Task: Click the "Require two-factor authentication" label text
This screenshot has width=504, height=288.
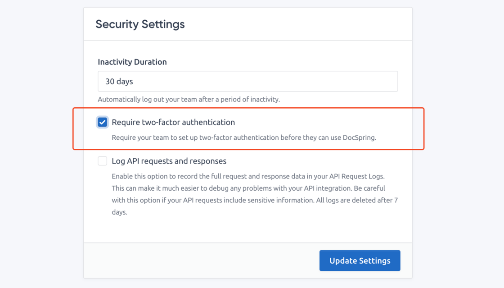Action: (x=173, y=122)
